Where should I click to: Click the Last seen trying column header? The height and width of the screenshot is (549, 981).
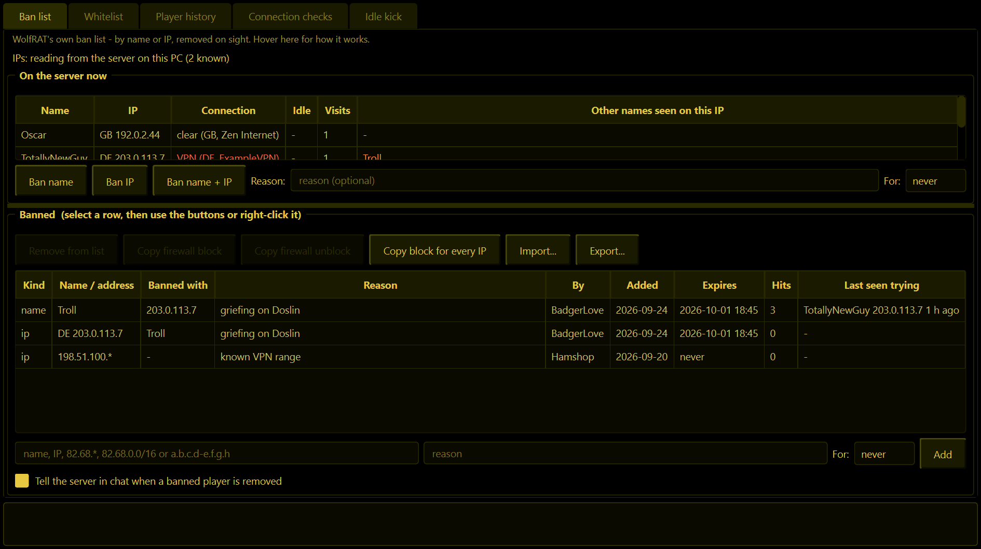point(881,285)
